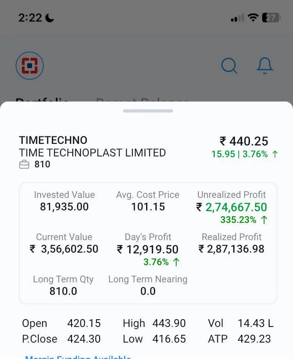
Task: Open notifications bell icon
Action: click(264, 66)
